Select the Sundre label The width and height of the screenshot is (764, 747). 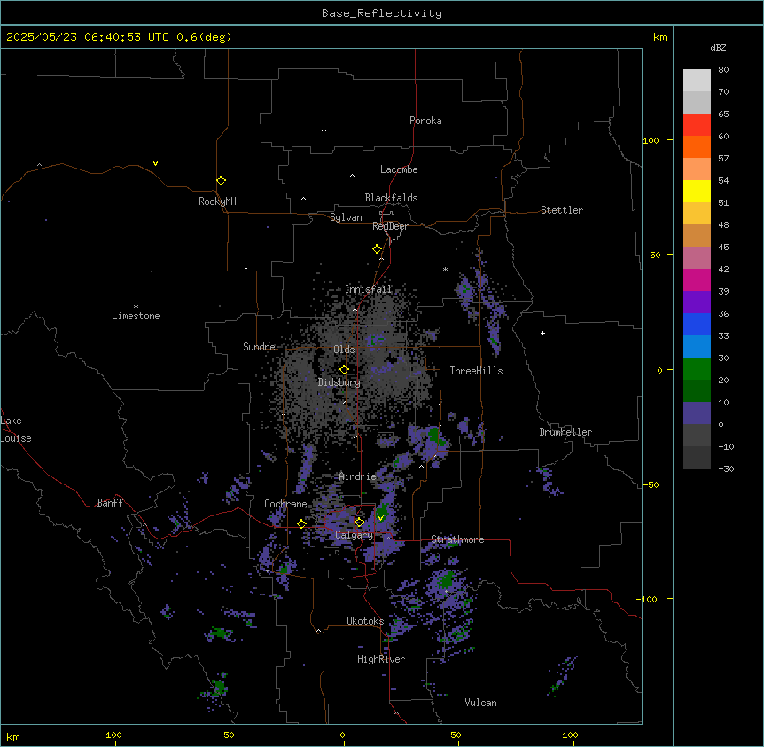point(259,347)
